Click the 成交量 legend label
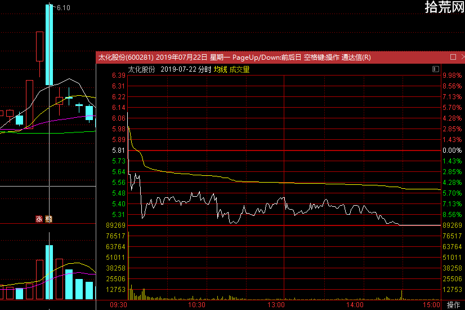The image size is (465, 310). 239,69
